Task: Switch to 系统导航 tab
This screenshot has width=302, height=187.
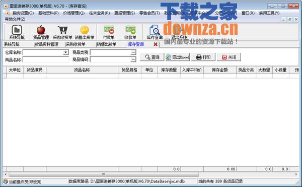Action: point(12,44)
